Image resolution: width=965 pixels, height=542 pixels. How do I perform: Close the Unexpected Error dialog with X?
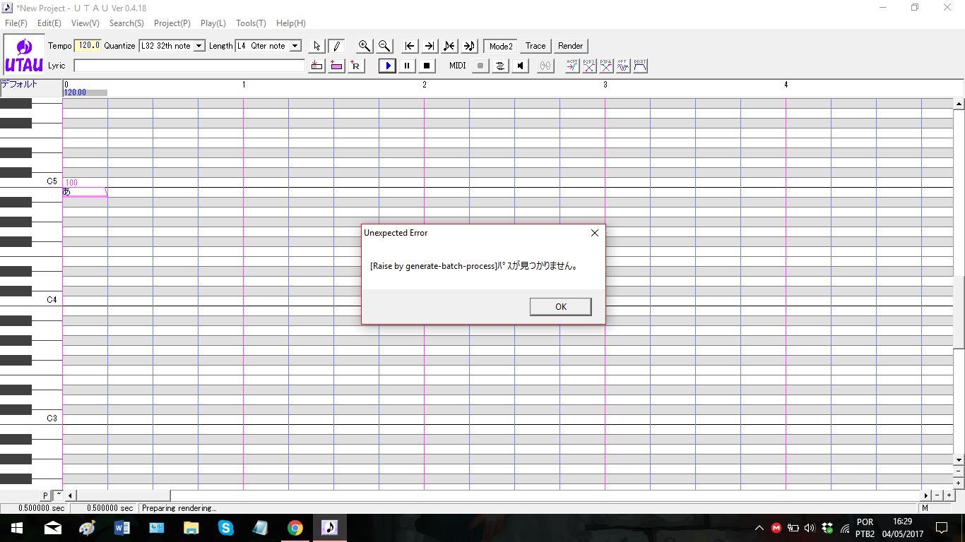coord(594,233)
